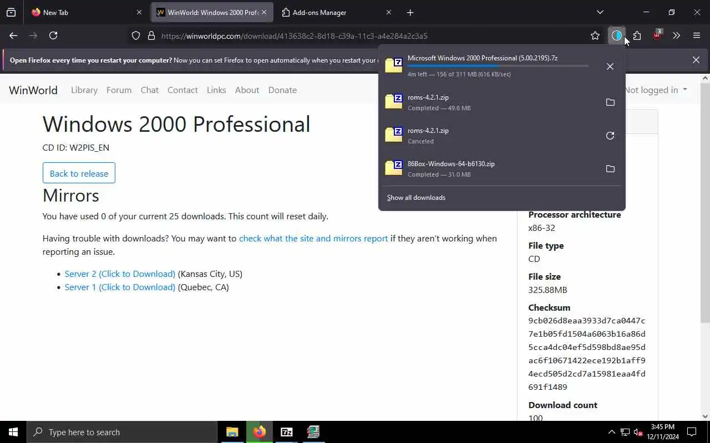The height and width of the screenshot is (443, 710).
Task: Dismiss the Open Firefox notification bar
Action: (x=696, y=60)
